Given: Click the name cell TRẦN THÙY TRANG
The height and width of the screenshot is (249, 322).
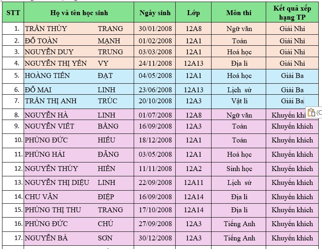Looking at the screenshot, I should click(x=73, y=29).
